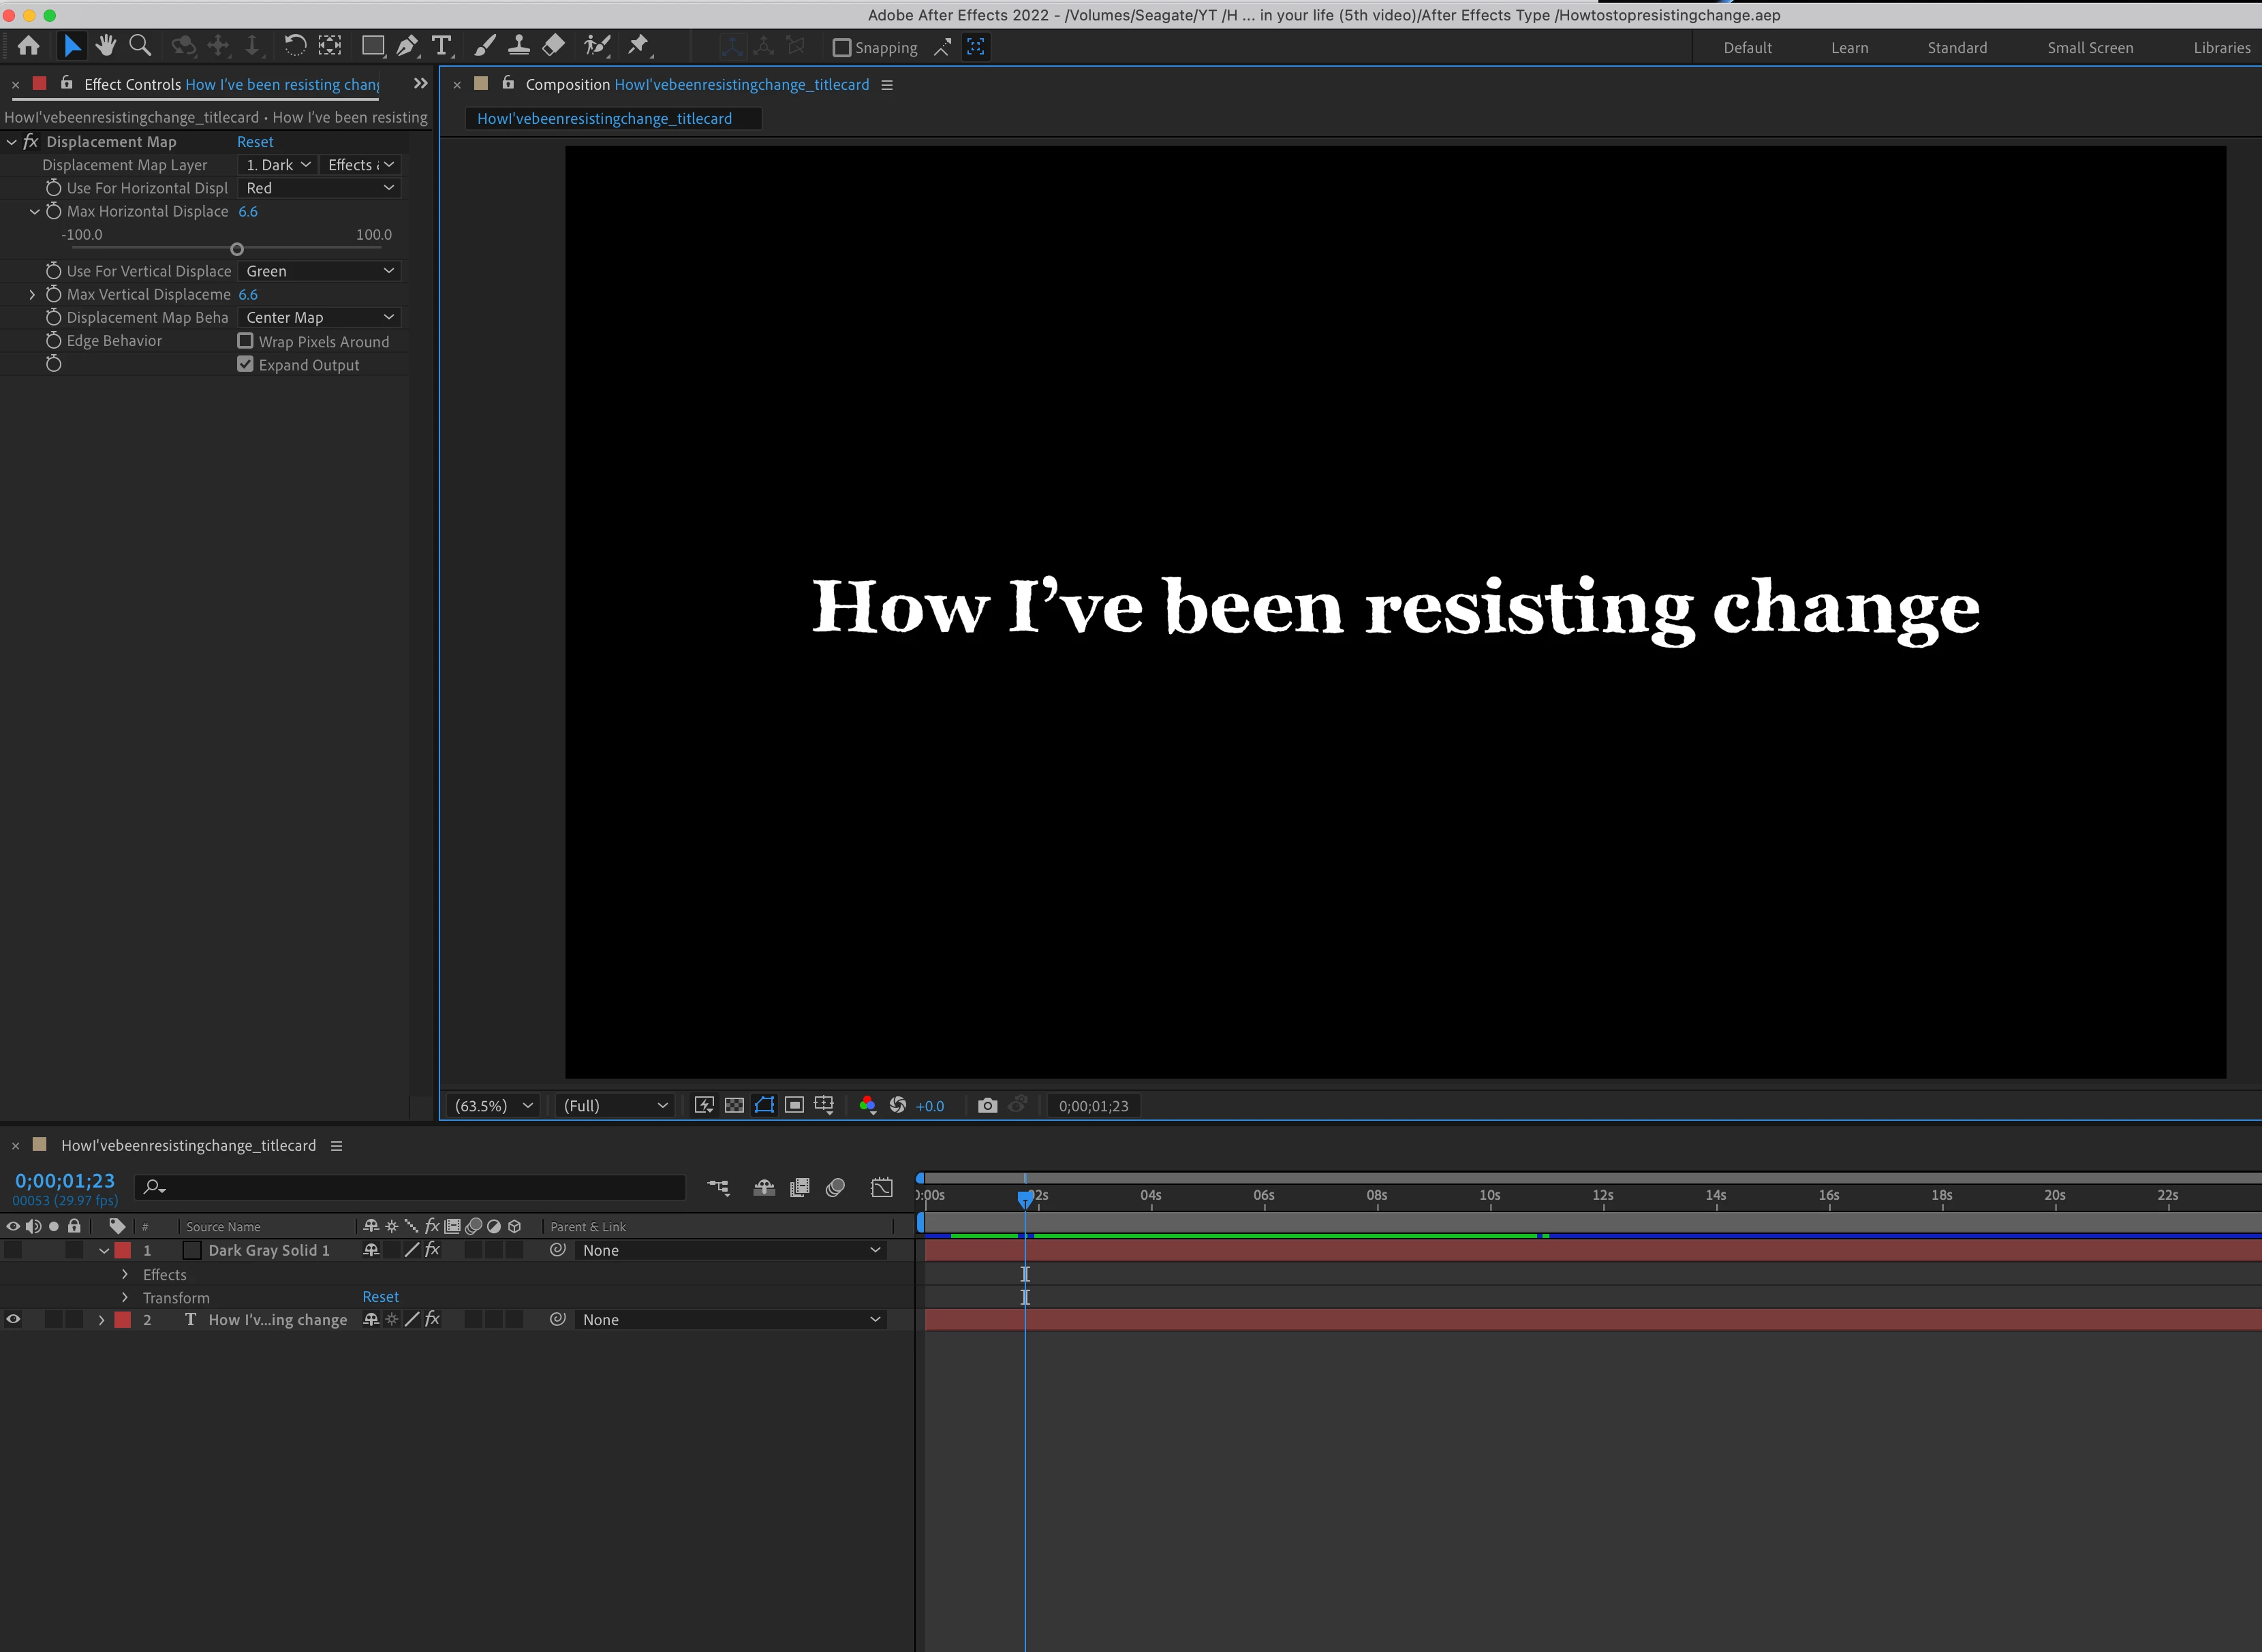This screenshot has width=2262, height=1652.
Task: Reset the Displacement Map effect
Action: point(255,142)
